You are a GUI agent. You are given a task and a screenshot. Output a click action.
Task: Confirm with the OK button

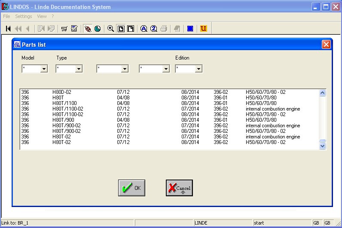tap(131, 188)
